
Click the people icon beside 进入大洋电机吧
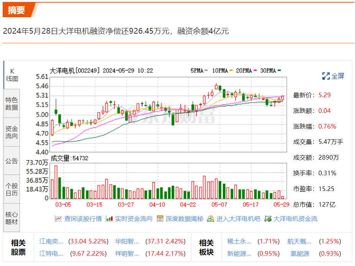coord(210,219)
